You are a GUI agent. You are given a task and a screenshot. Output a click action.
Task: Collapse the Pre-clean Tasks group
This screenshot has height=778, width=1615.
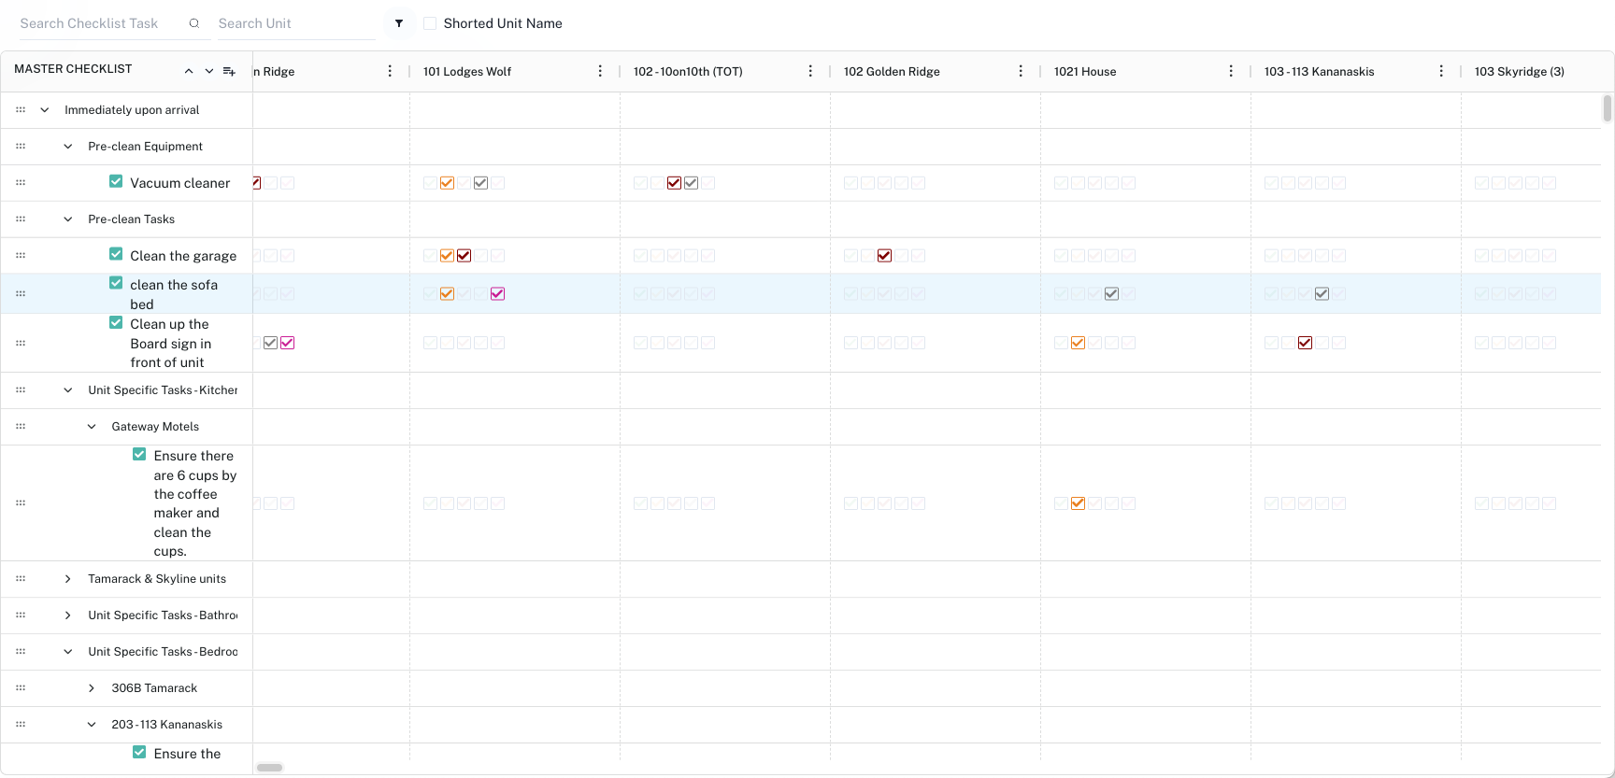coord(67,219)
